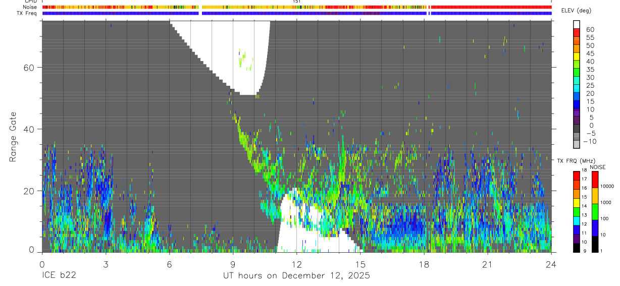Viewport: 620px width, 286px height.
Task: Click the blue TX Freq strip above the plot
Action: pyautogui.click(x=297, y=13)
